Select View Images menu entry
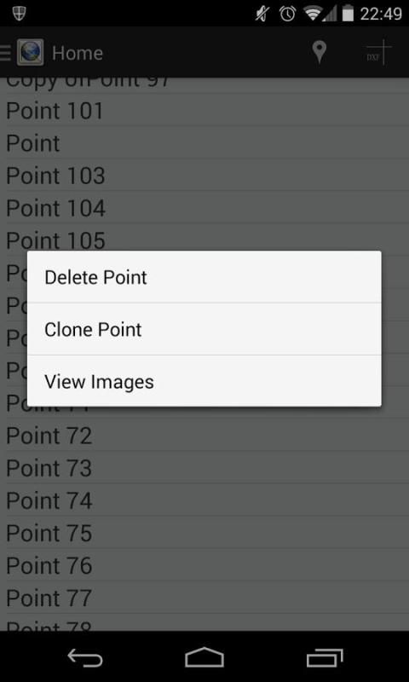The image size is (409, 682). tap(204, 381)
